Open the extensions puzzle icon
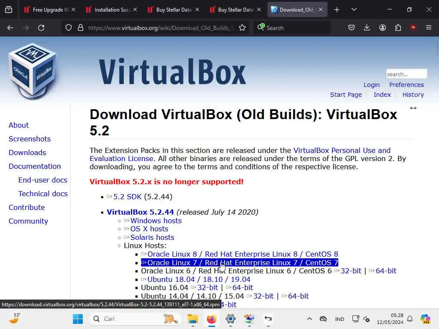This screenshot has height=329, width=439. 398,27
